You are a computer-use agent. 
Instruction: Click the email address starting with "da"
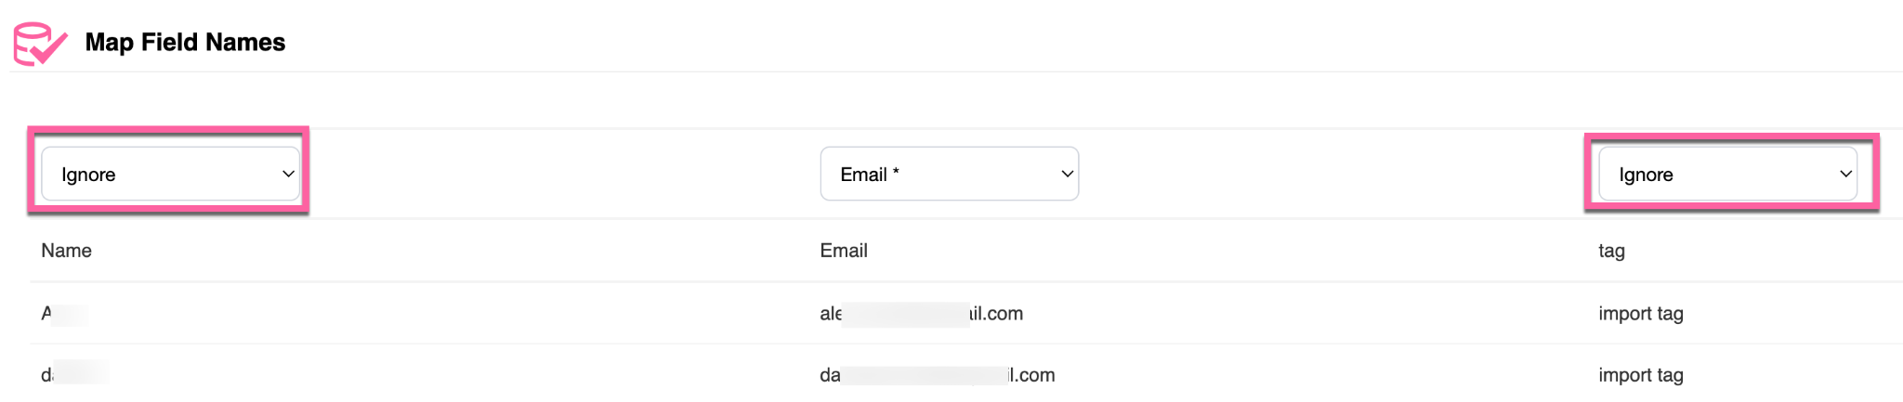[x=937, y=375]
